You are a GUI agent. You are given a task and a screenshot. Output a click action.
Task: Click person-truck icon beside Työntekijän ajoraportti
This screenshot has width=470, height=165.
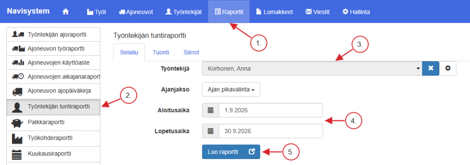click(18, 35)
